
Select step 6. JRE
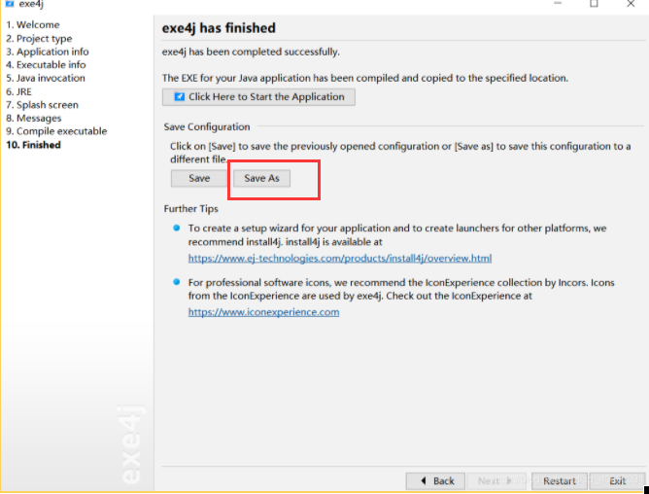(x=18, y=91)
